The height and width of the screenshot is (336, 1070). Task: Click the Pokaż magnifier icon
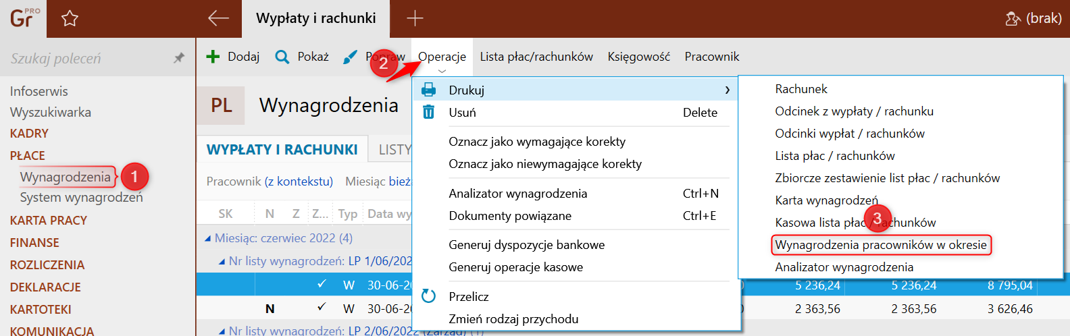click(282, 57)
